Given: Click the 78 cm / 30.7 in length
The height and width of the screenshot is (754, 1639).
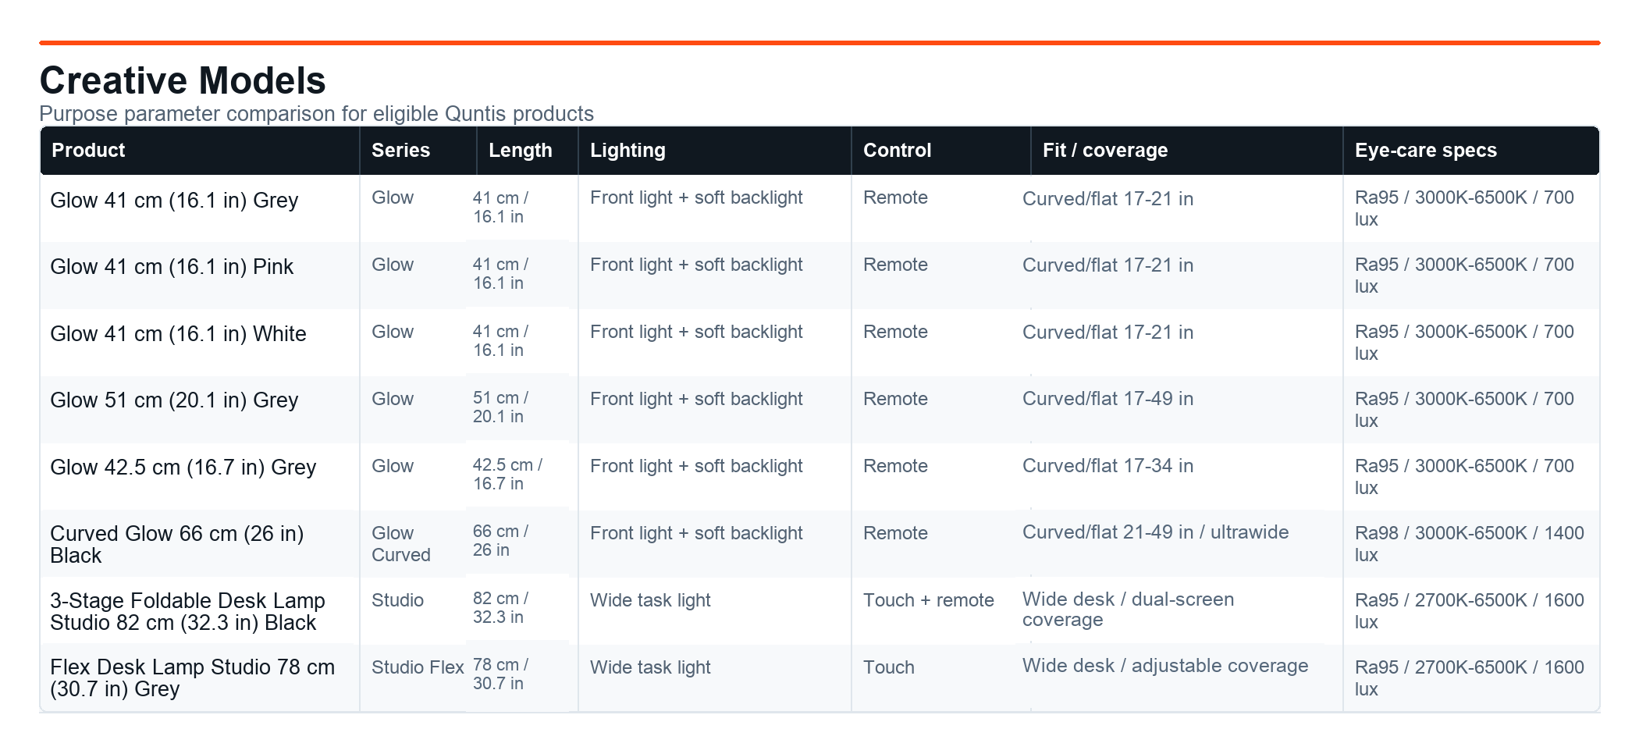Looking at the screenshot, I should [500, 674].
